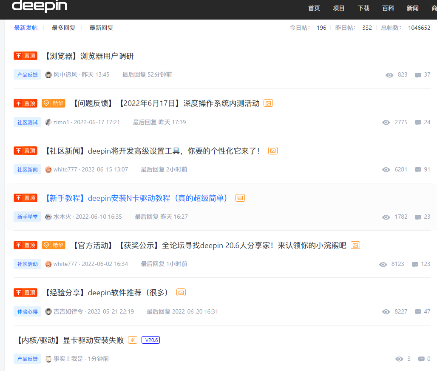Open 新闻 in the top navigation
Viewport: 437px width, 371px height.
tap(412, 8)
